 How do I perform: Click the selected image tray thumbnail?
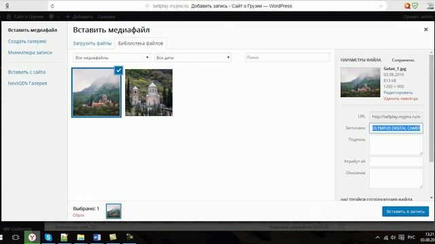114,211
